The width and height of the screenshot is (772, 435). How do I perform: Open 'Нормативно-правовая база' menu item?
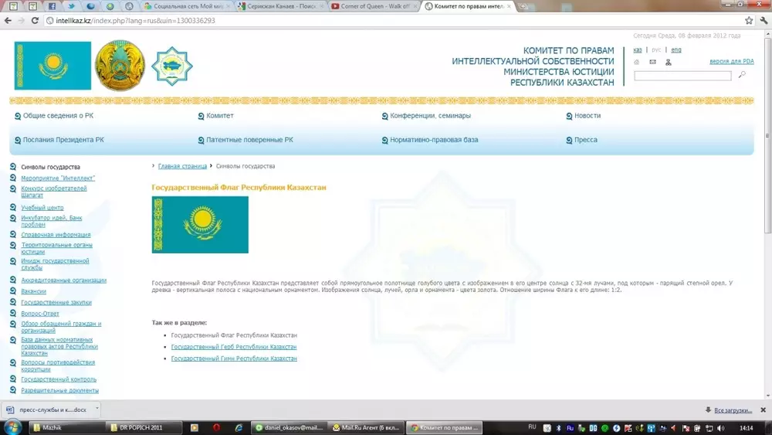pyautogui.click(x=433, y=141)
